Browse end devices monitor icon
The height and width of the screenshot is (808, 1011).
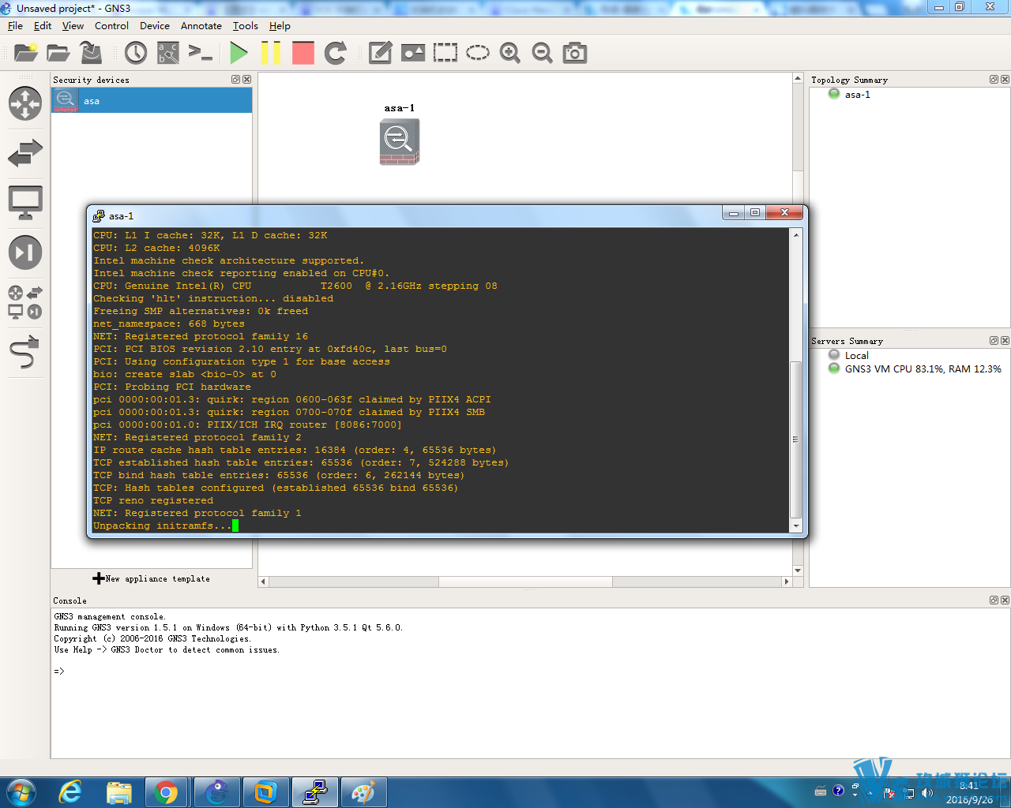[25, 203]
